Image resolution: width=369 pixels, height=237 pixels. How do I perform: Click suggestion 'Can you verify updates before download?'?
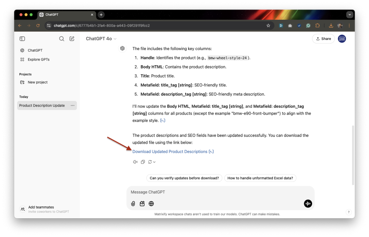click(184, 178)
